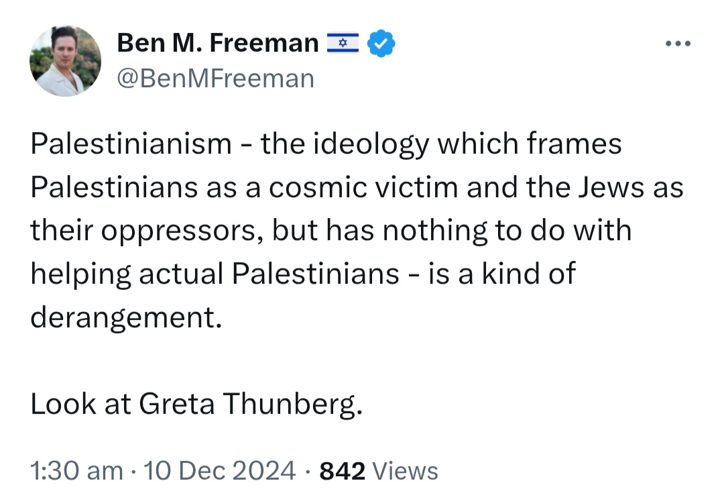The width and height of the screenshot is (724, 501).
Task: Click the words the Jews as
Action: 605,188
